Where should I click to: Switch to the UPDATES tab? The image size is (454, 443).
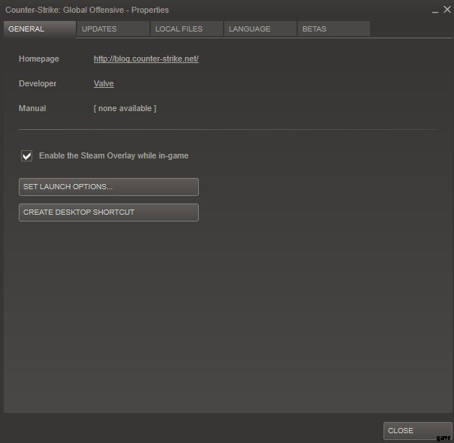click(112, 29)
